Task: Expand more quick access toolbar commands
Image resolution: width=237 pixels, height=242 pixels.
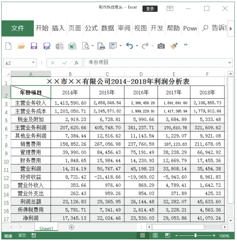Action: point(186,45)
